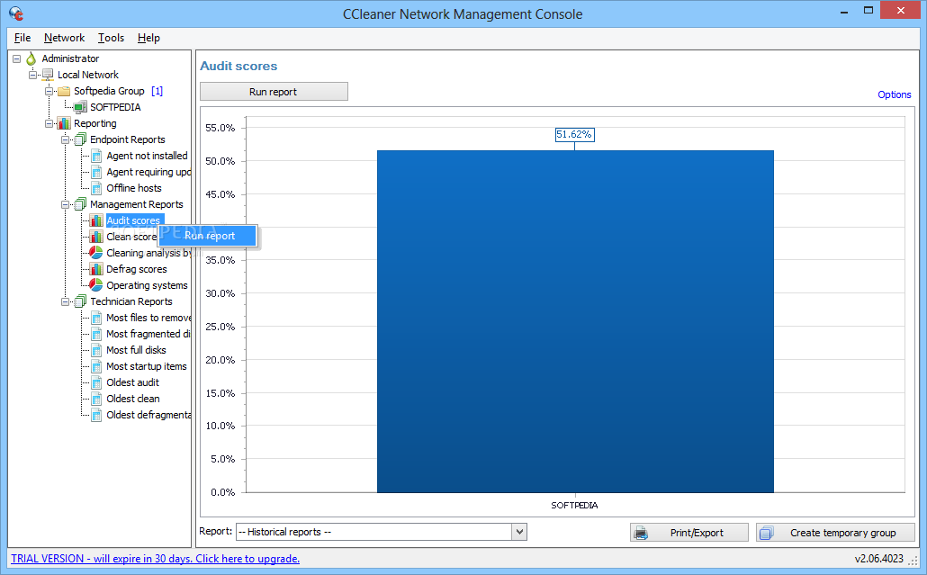927x575 pixels.
Task: Click the Most full disks report icon
Action: 96,350
